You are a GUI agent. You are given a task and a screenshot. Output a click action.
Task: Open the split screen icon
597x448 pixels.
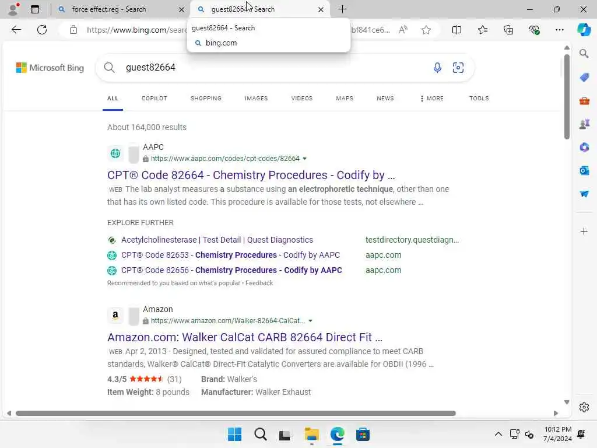tap(456, 30)
